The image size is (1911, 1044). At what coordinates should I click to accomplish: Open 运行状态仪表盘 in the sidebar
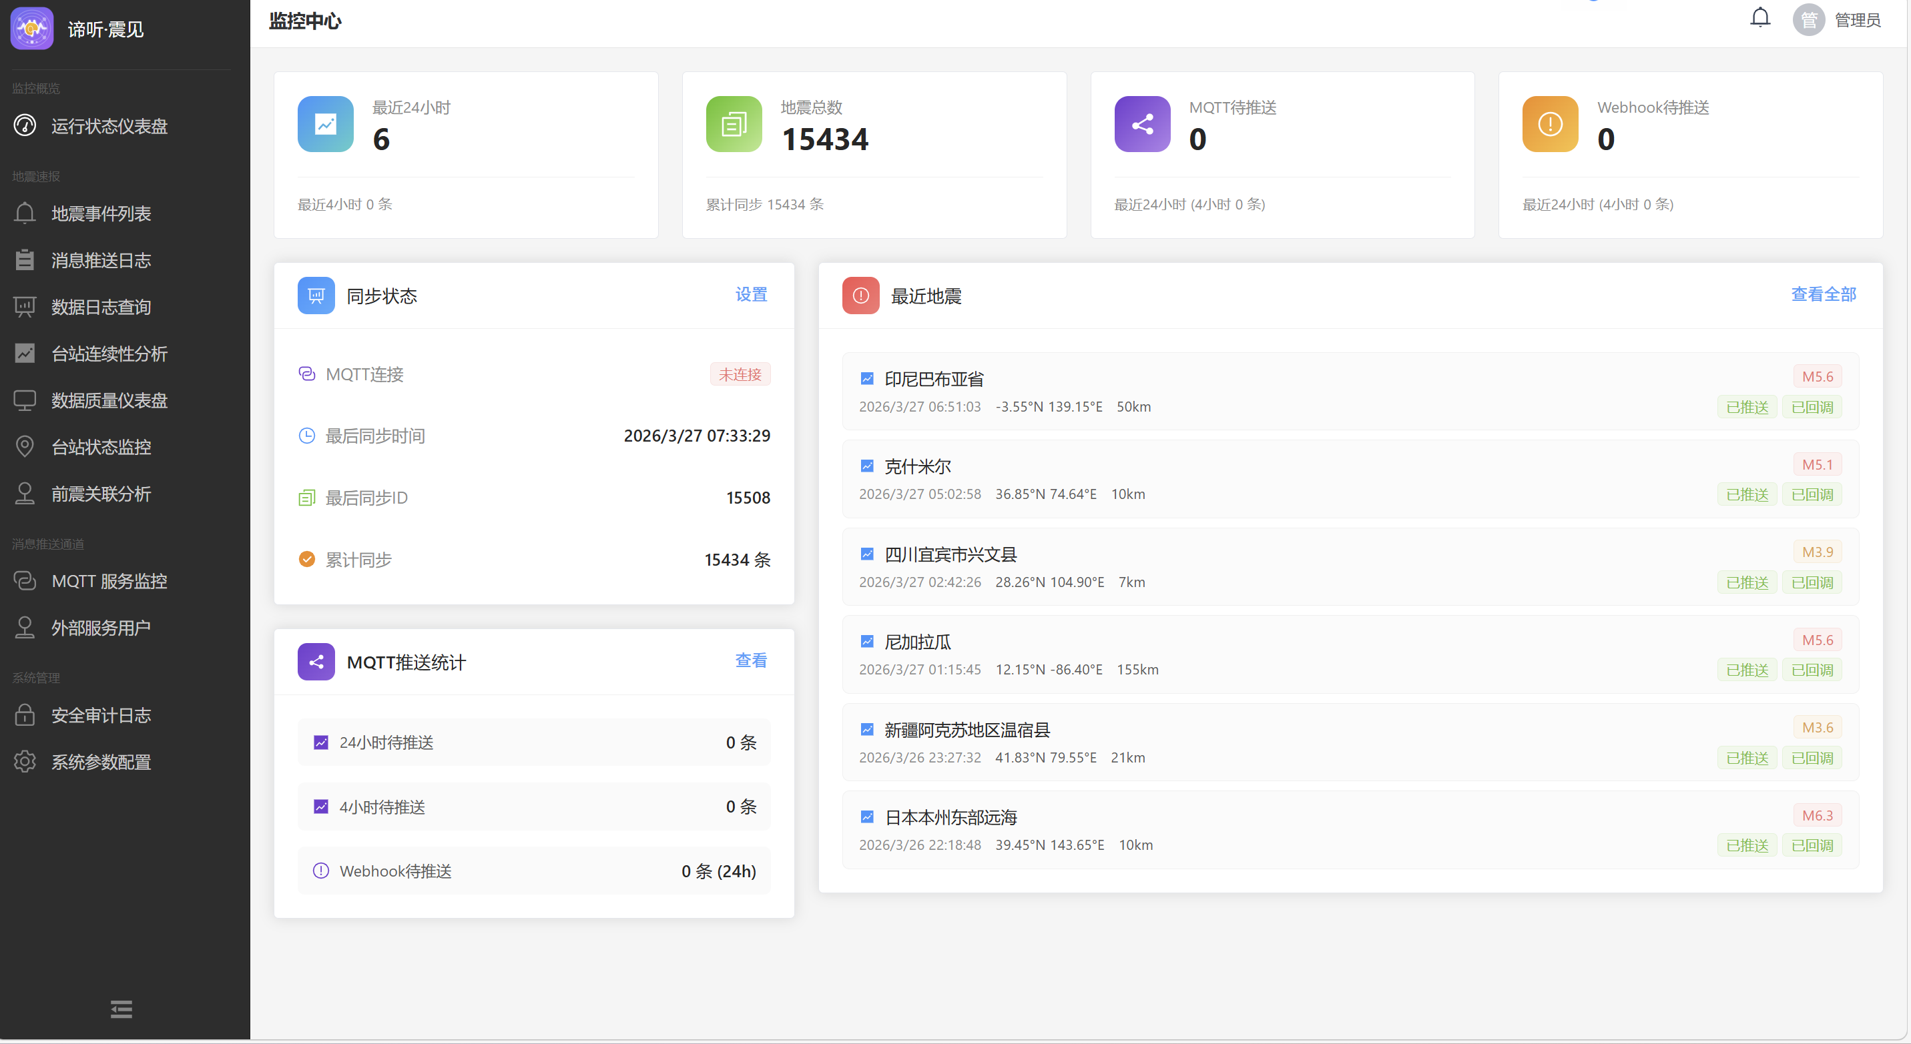(x=109, y=126)
